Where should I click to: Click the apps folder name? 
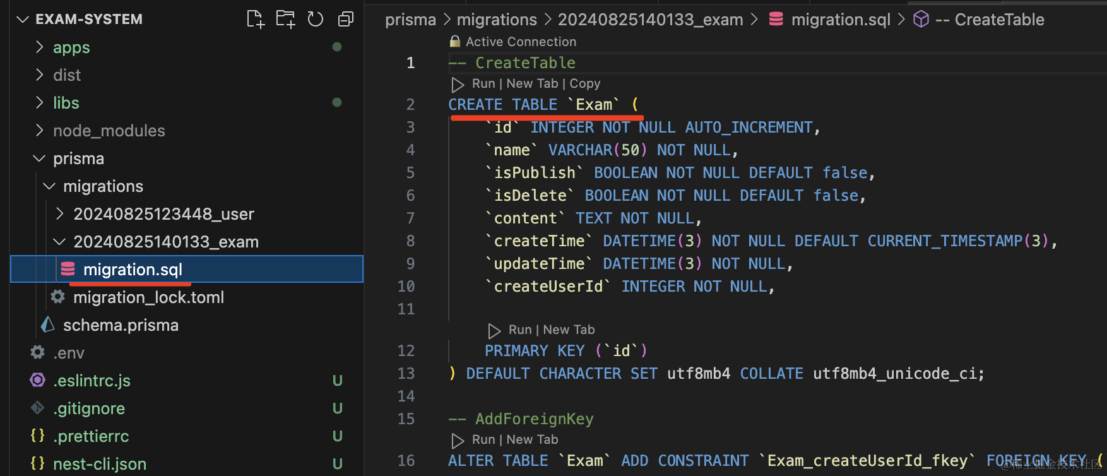(x=71, y=48)
